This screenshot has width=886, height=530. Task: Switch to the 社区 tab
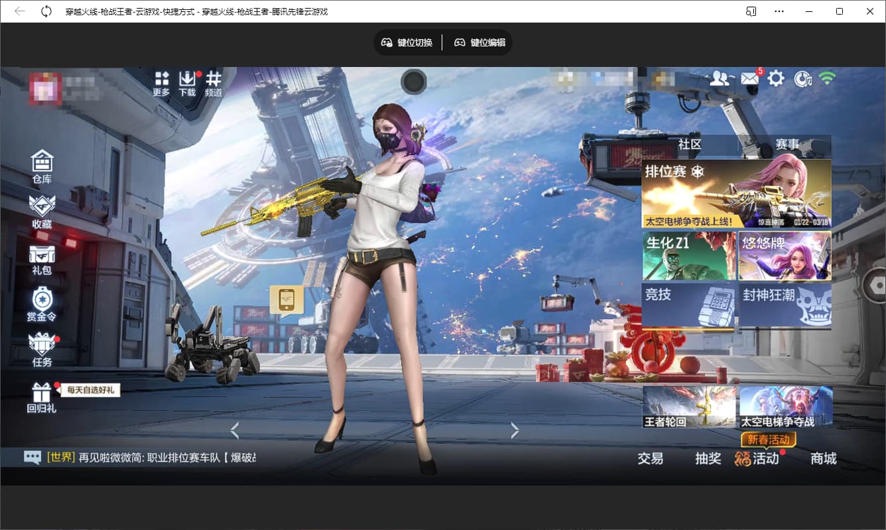690,144
